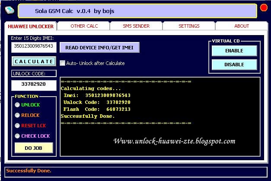Close the app with the red circle button
271x181 pixels.
[x=264, y=8]
